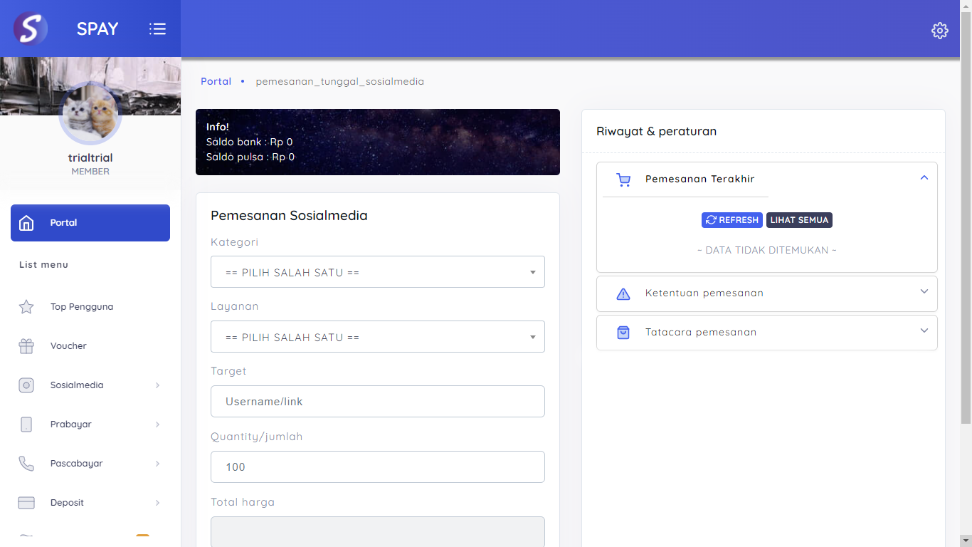
Task: Click the Top Pengguna star icon
Action: coord(26,307)
